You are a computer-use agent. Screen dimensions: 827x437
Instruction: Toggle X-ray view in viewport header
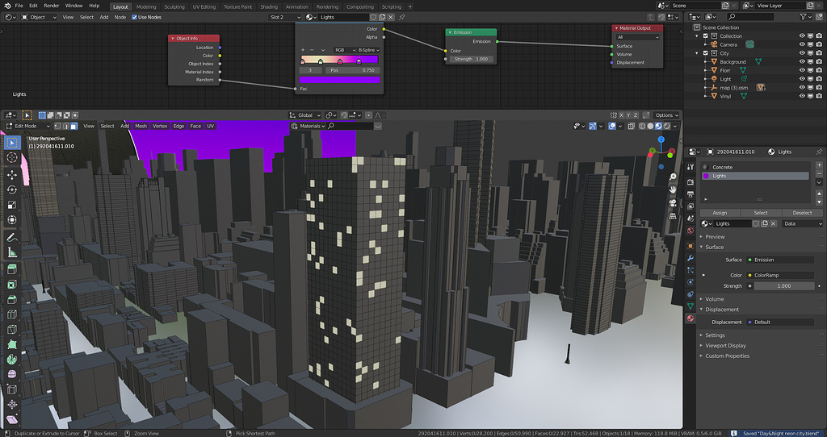pos(632,126)
